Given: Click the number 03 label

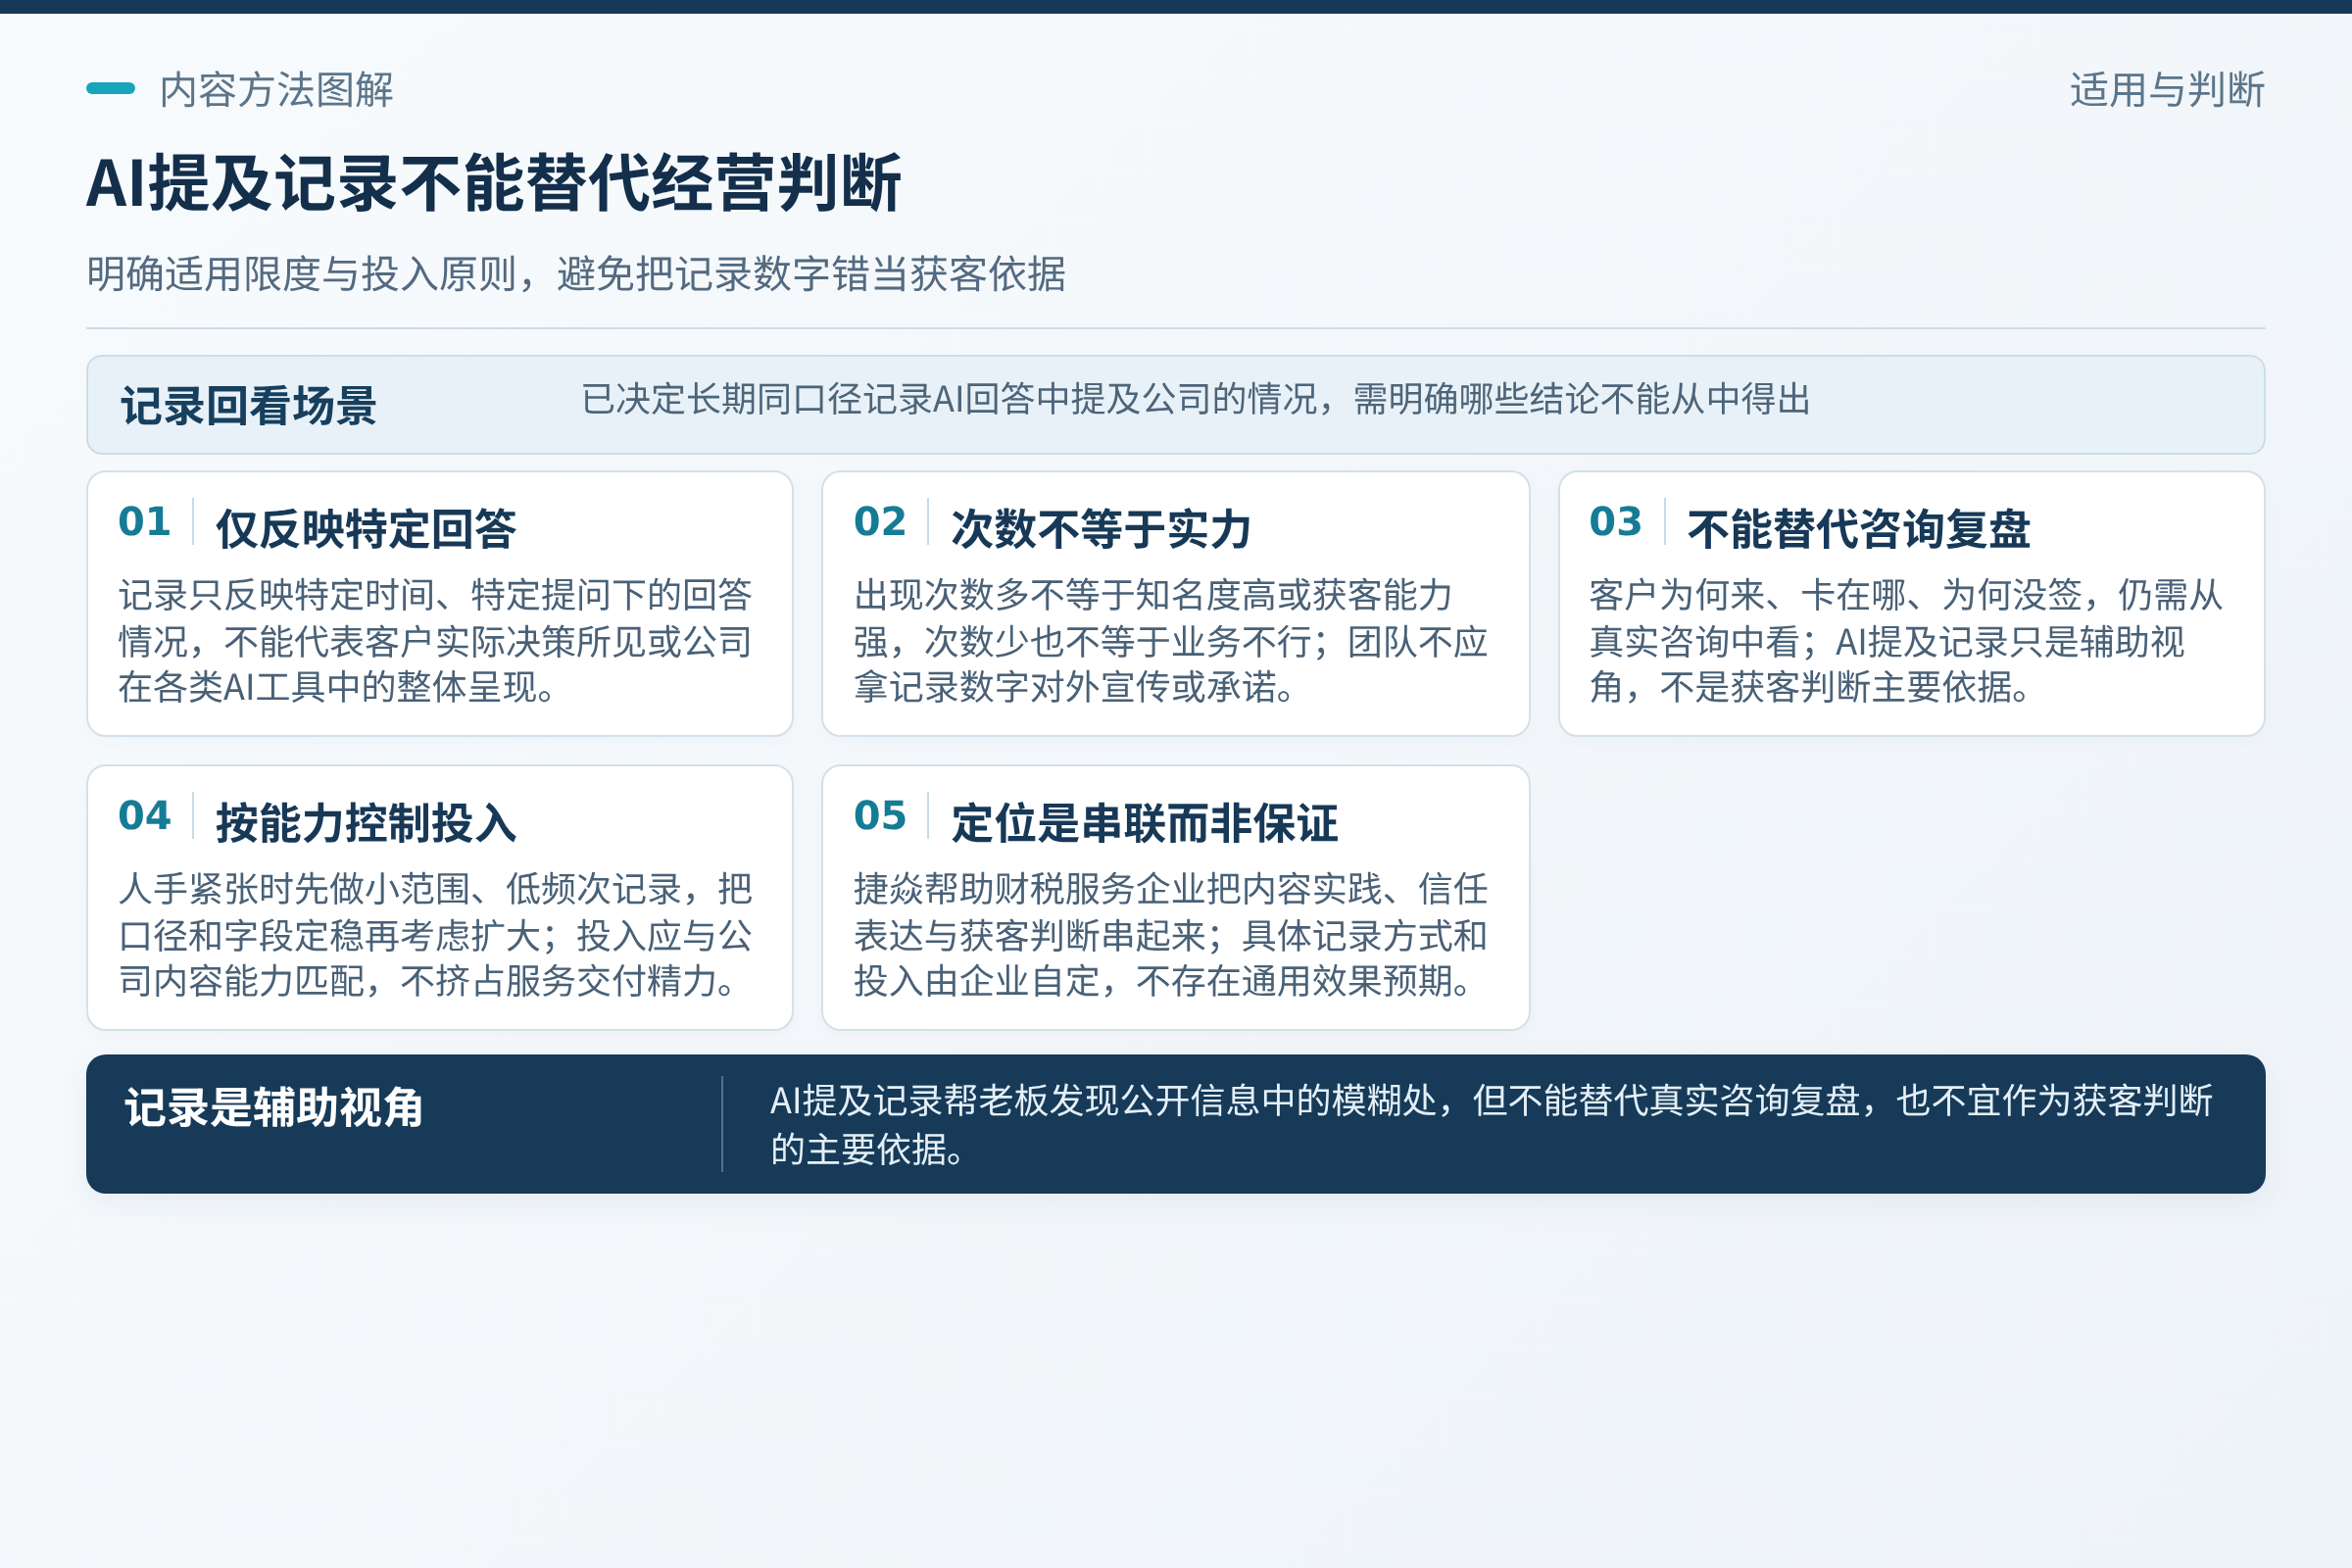Looking at the screenshot, I should pos(1616,522).
